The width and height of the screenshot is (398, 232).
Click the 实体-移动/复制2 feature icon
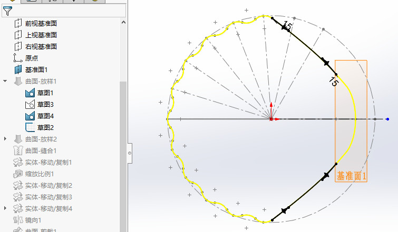tap(18, 185)
